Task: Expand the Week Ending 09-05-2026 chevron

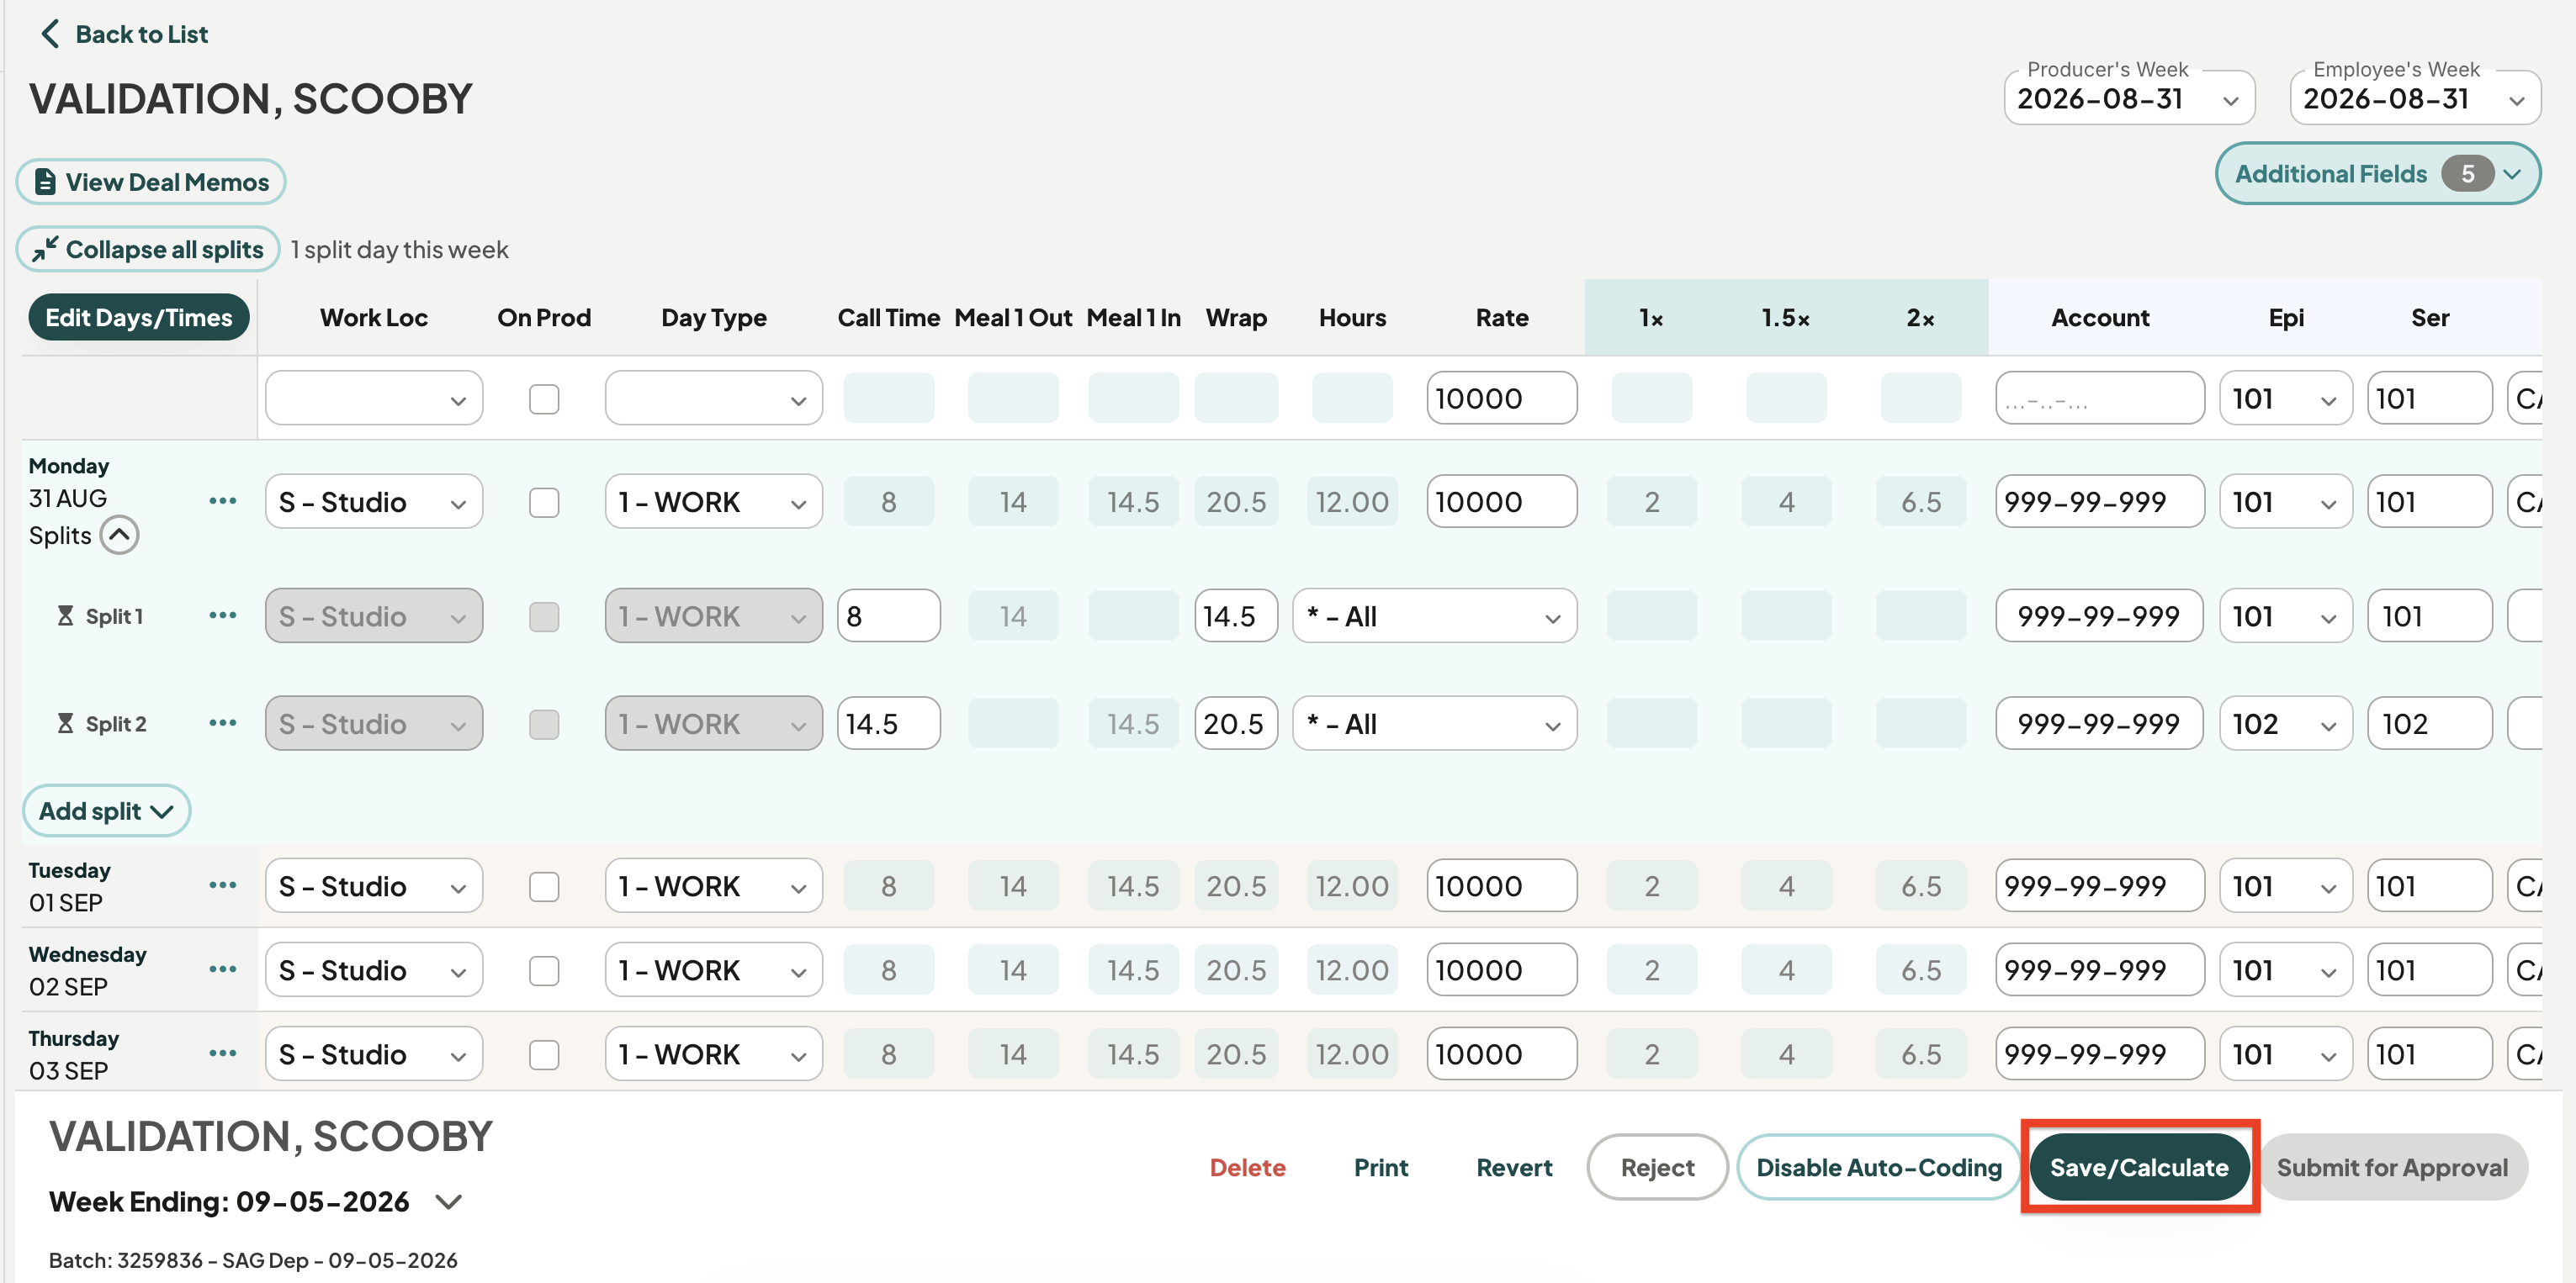Action: pyautogui.click(x=449, y=1201)
